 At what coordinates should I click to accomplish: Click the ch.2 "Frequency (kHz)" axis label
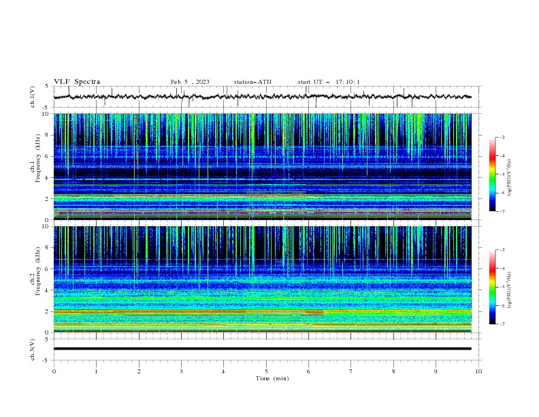coord(37,271)
